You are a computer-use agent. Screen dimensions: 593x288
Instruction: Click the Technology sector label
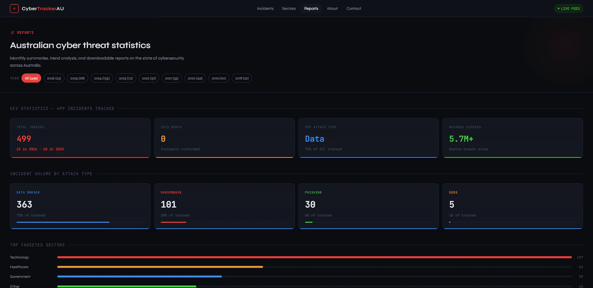tap(19, 257)
